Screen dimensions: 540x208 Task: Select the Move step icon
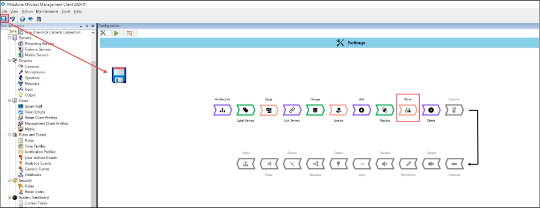408,110
